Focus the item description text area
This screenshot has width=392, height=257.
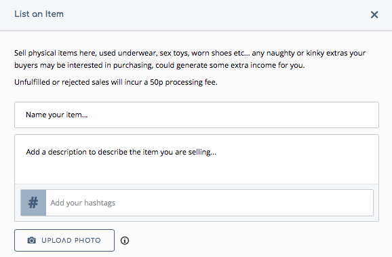(197, 159)
